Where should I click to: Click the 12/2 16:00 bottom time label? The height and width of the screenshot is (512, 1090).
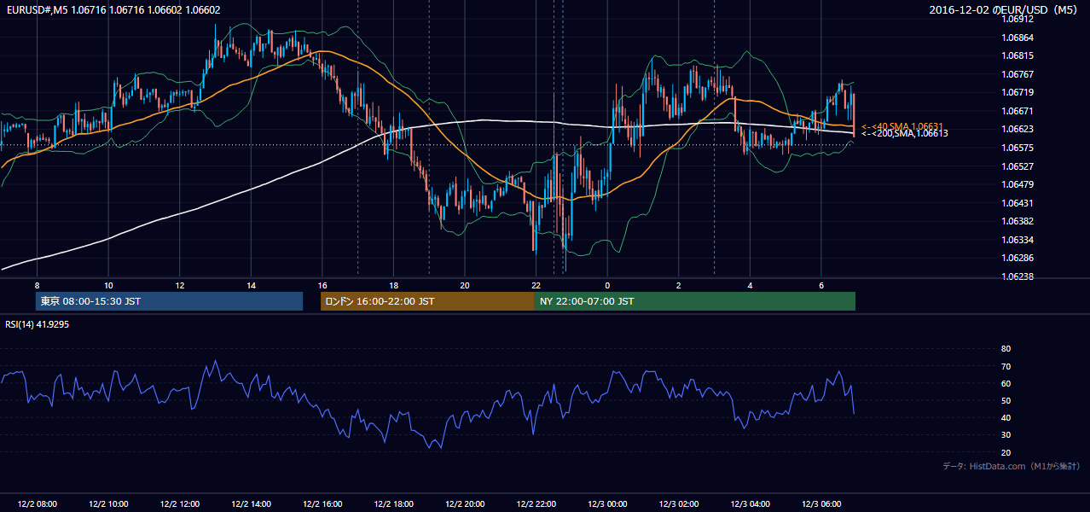click(322, 503)
